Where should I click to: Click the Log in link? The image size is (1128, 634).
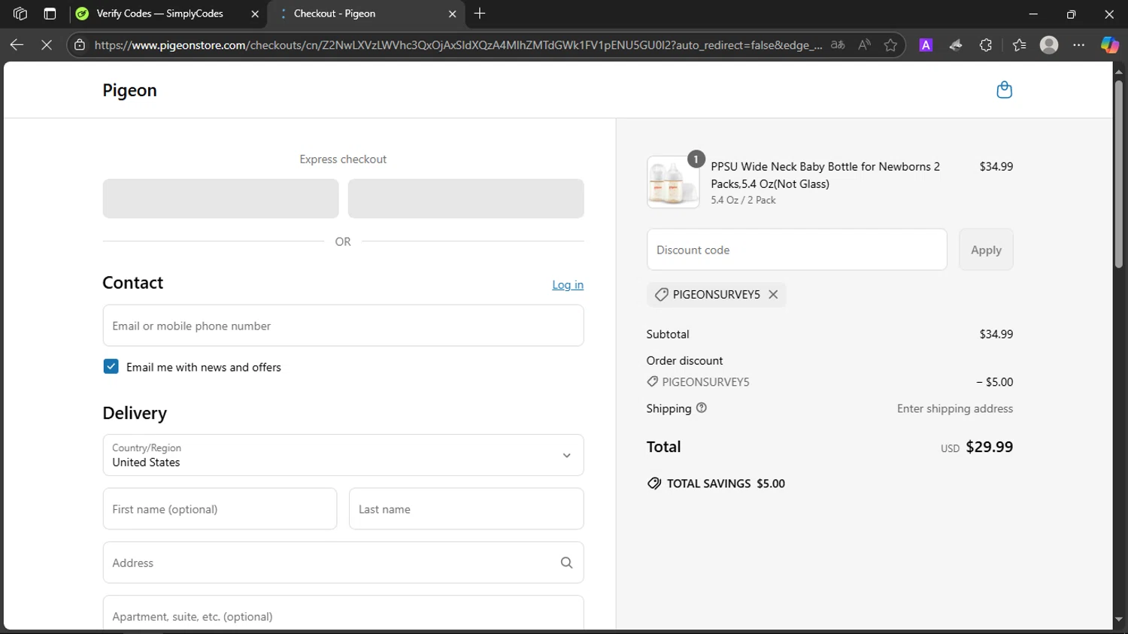(x=568, y=284)
